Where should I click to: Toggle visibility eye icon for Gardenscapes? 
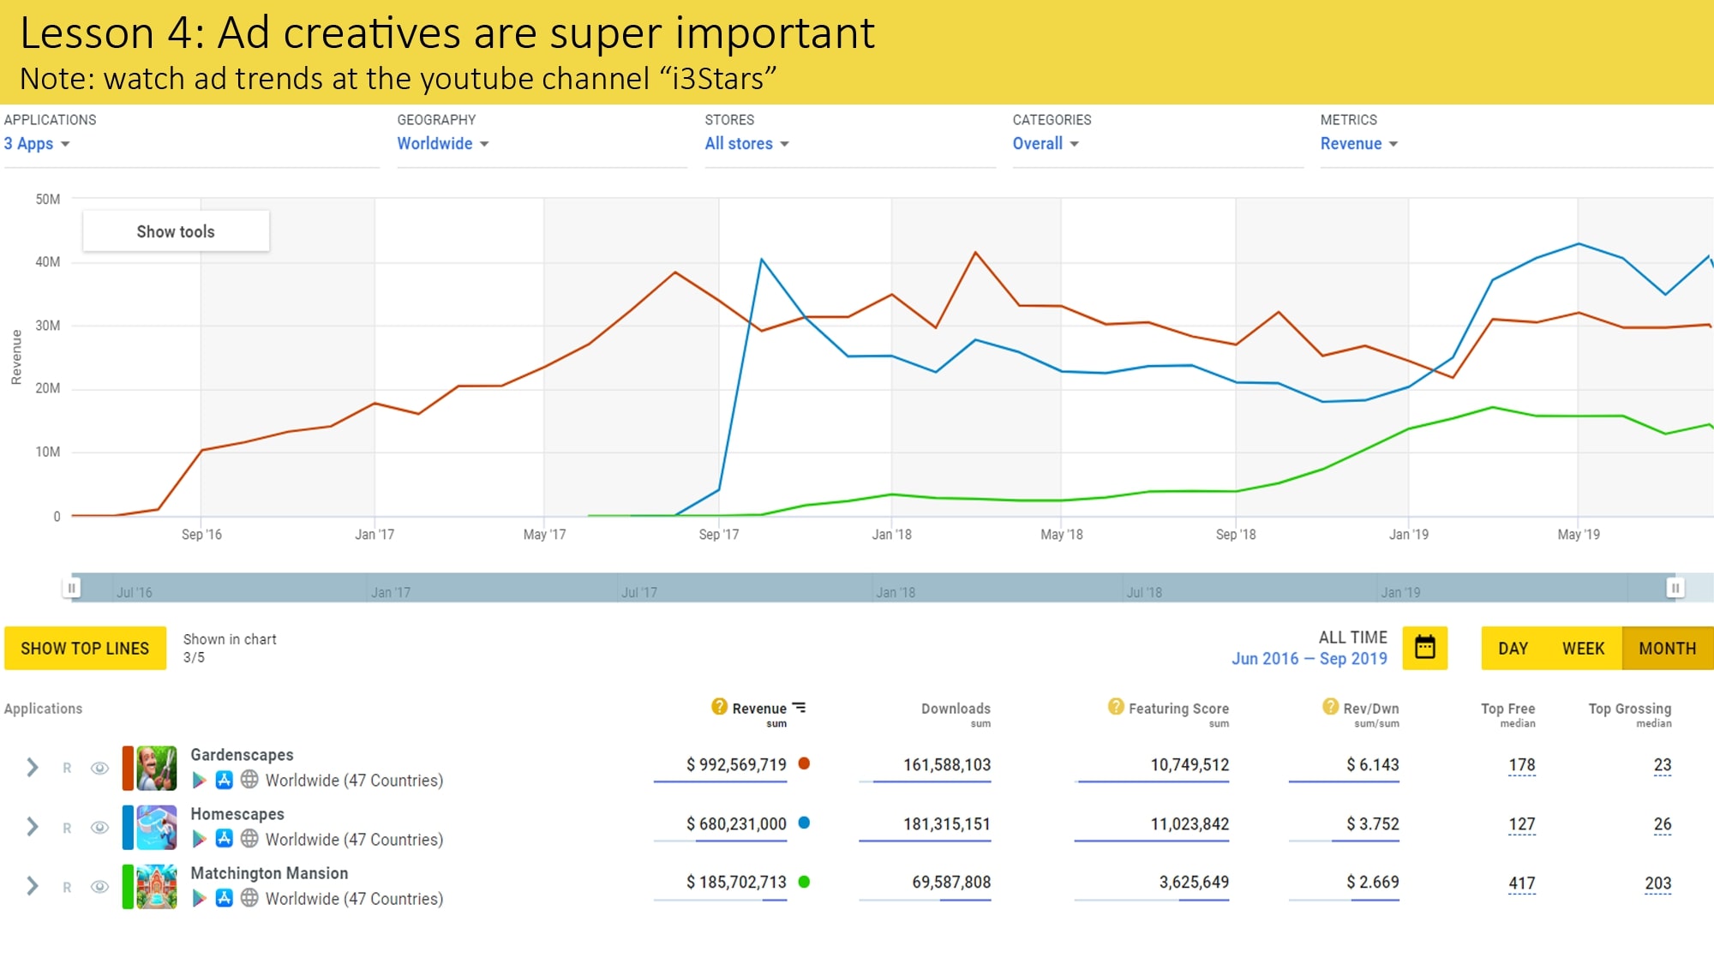tap(98, 766)
